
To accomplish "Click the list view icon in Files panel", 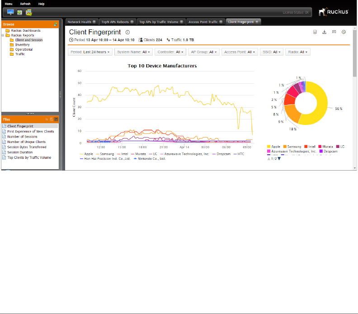I will tap(56, 119).
